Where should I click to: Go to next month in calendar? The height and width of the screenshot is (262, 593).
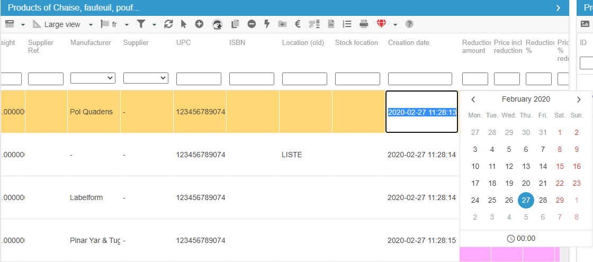coord(579,99)
